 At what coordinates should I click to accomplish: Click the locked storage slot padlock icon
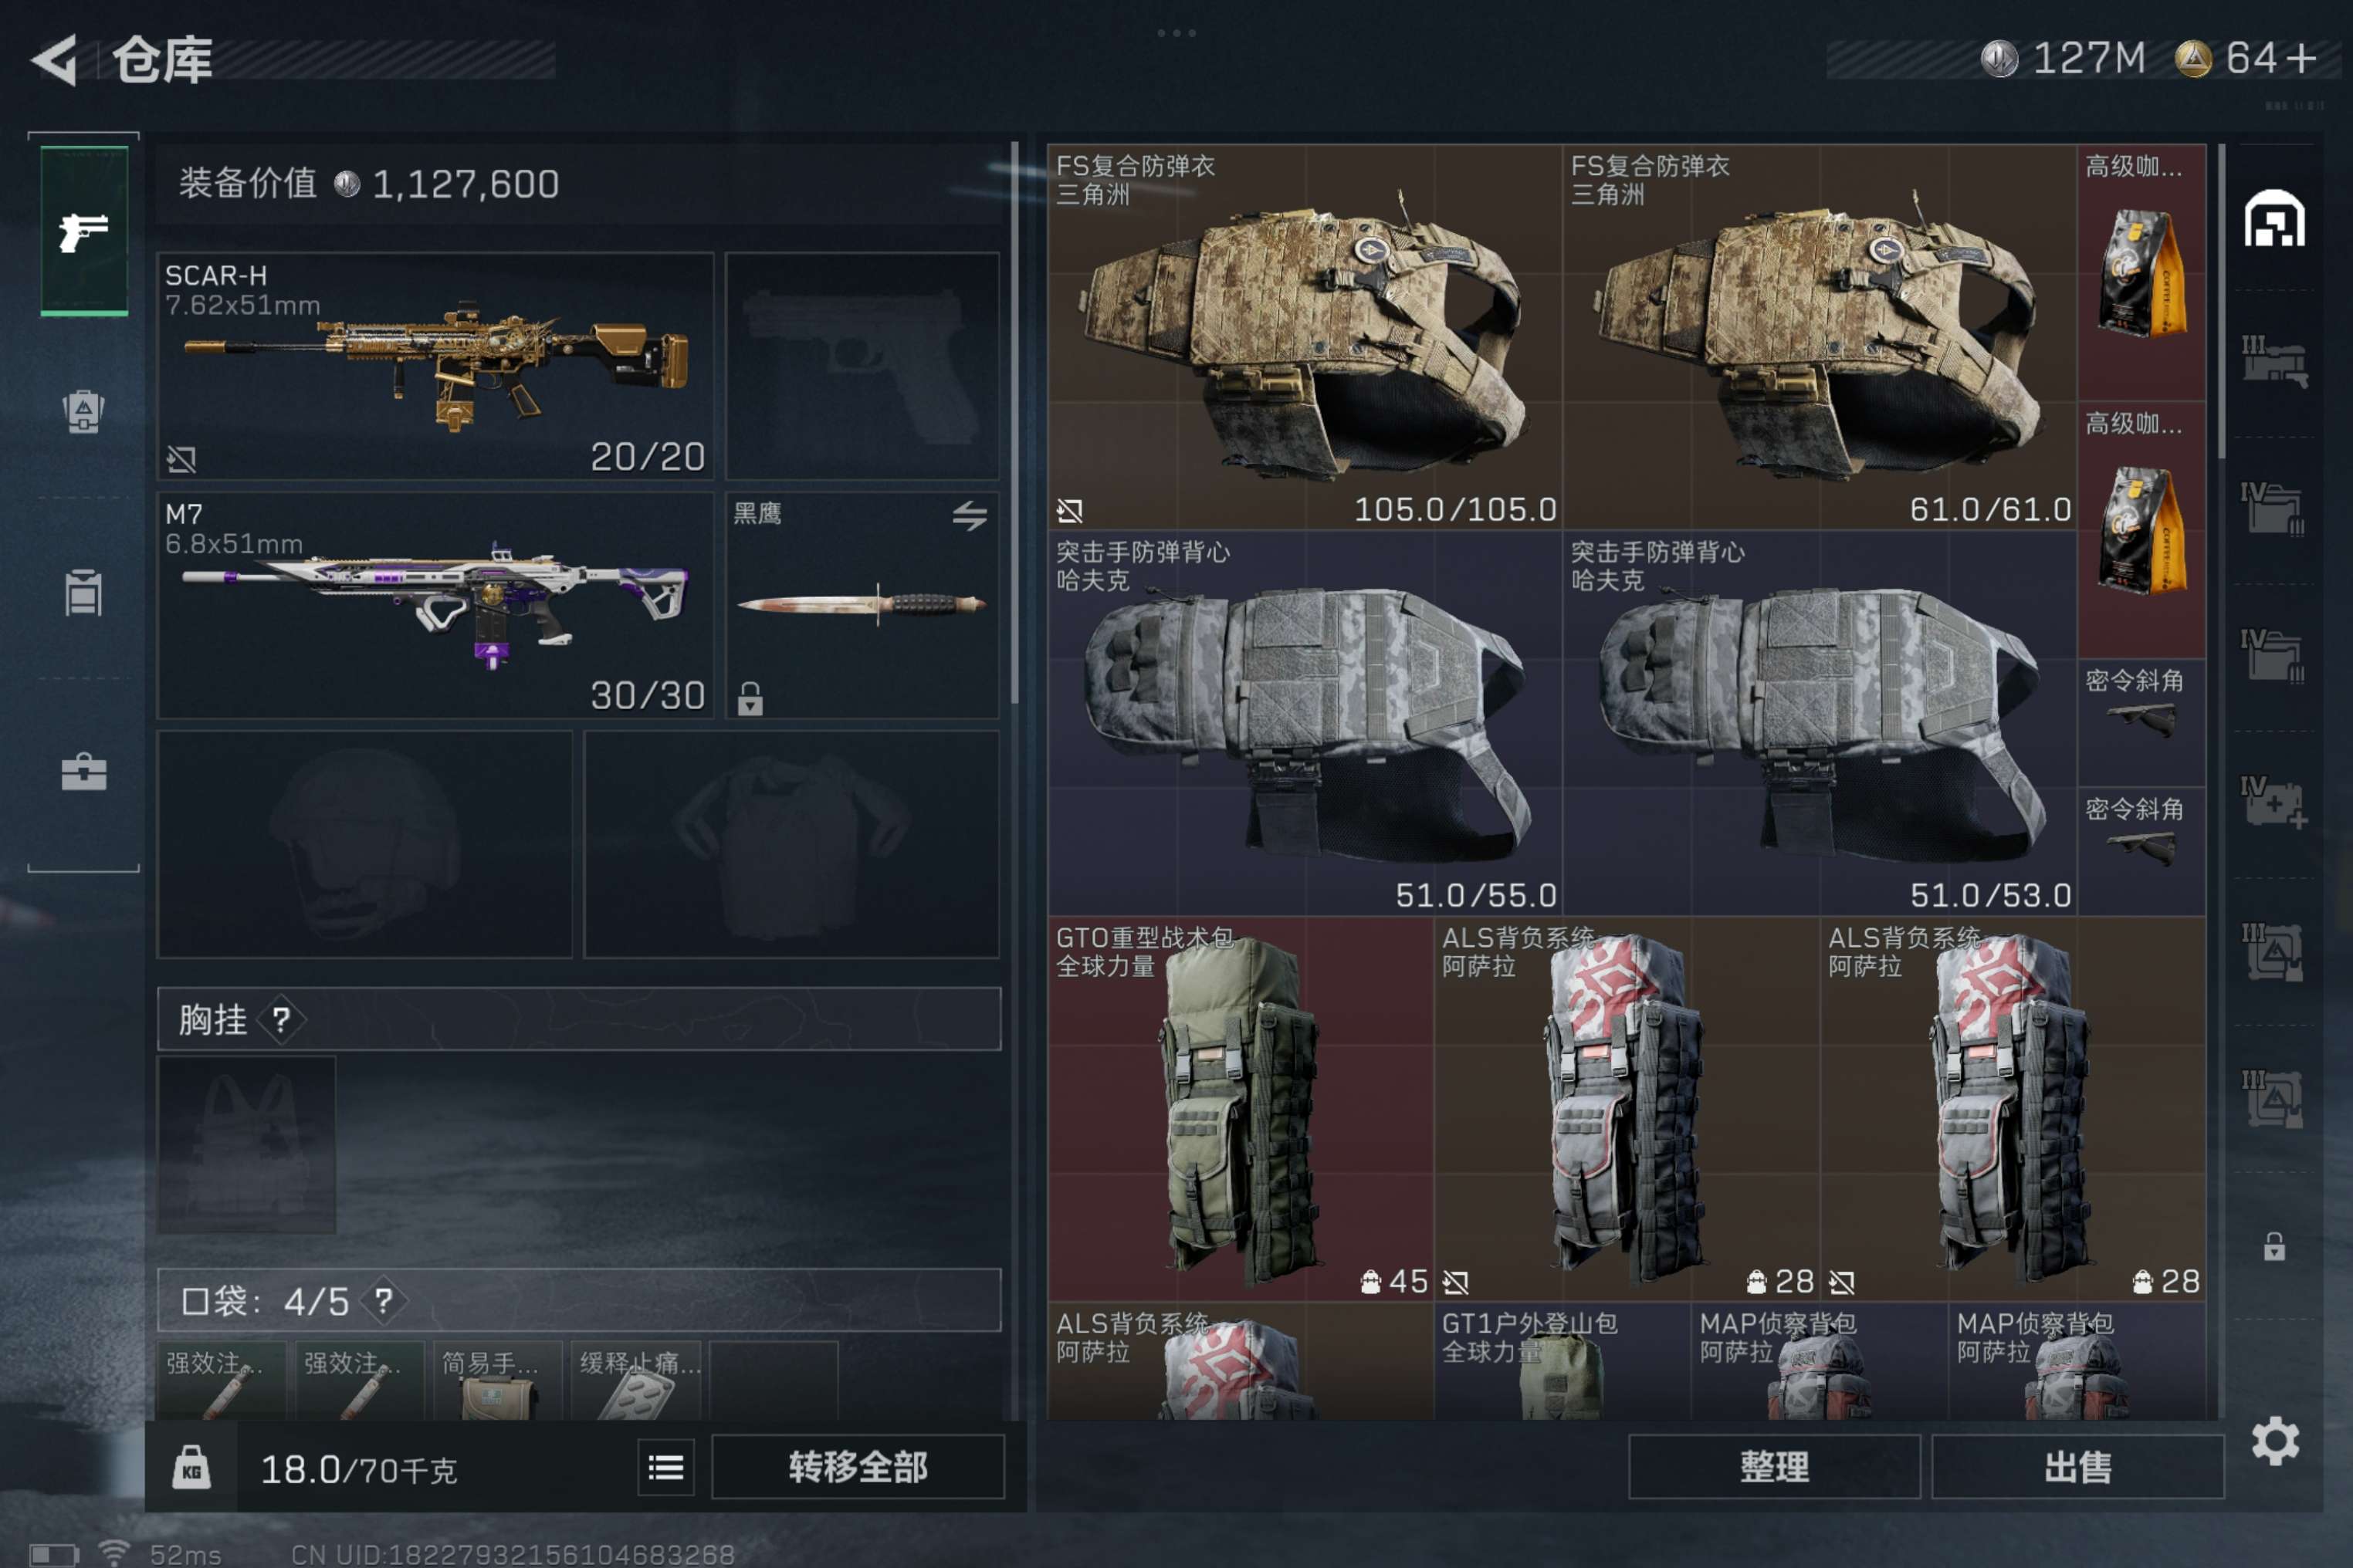pyautogui.click(x=2275, y=1246)
